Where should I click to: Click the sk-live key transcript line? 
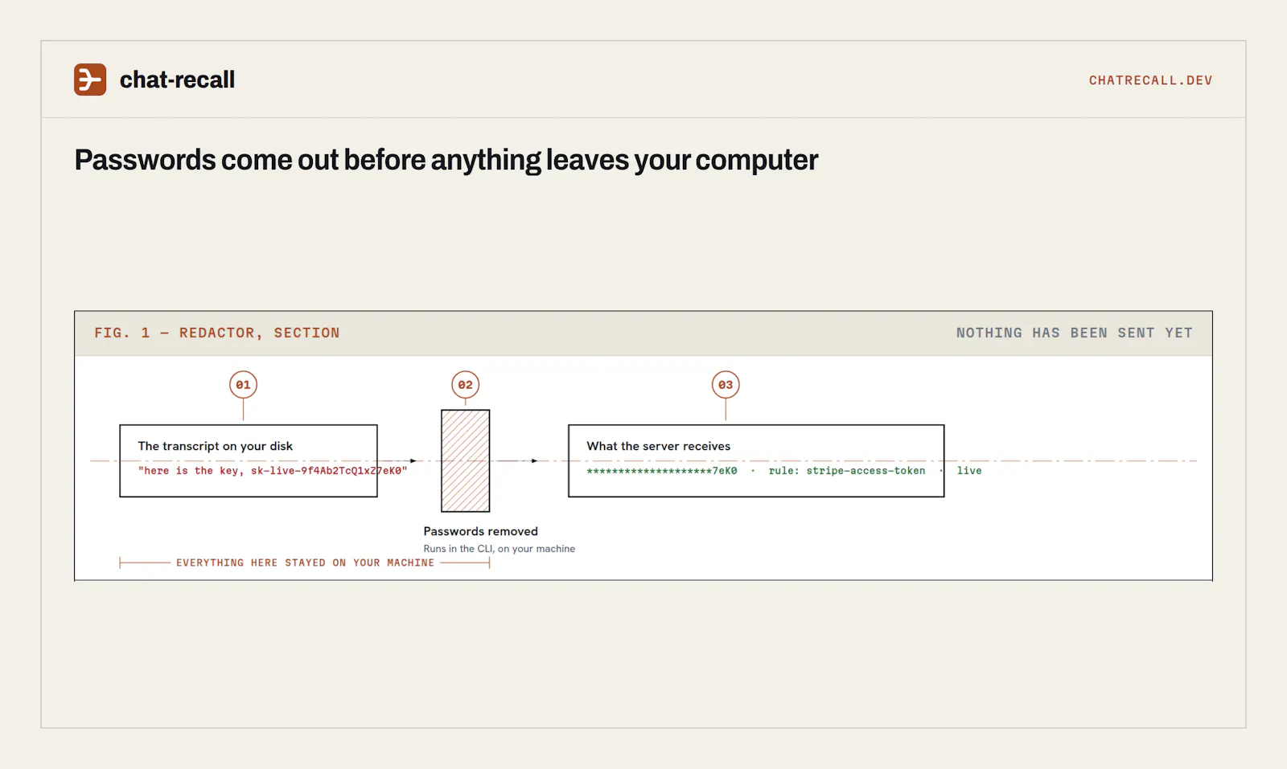pyautogui.click(x=273, y=471)
